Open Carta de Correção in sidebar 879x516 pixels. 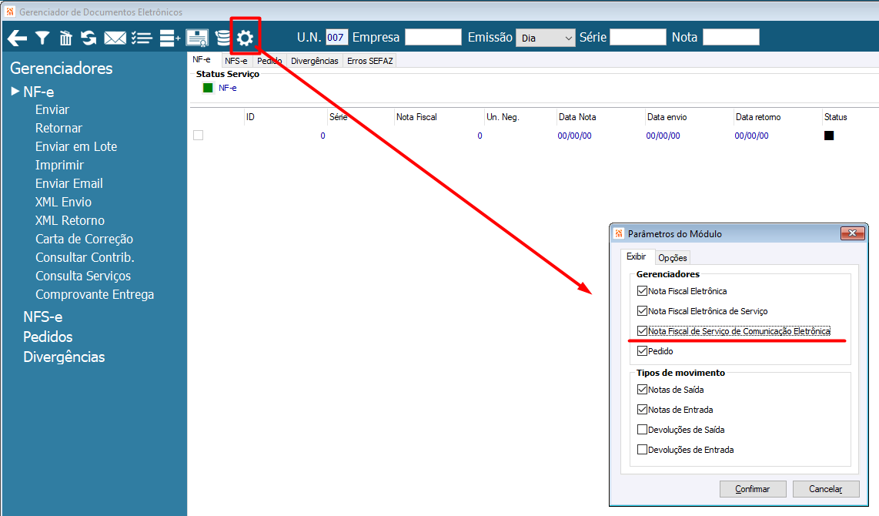[84, 239]
